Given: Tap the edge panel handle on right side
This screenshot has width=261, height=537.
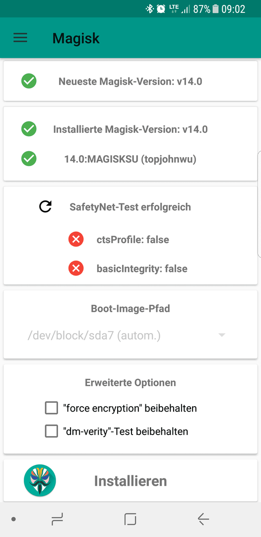Looking at the screenshot, I should (259, 203).
